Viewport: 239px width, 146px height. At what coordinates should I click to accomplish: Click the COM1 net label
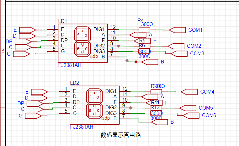coord(195,30)
